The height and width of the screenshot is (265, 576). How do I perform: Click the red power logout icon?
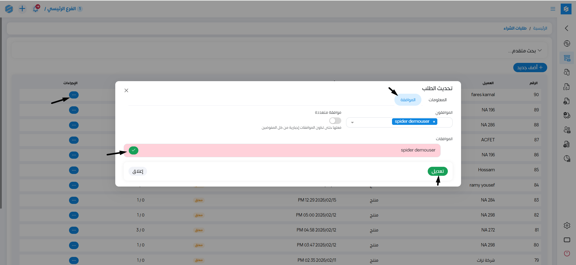click(x=567, y=253)
